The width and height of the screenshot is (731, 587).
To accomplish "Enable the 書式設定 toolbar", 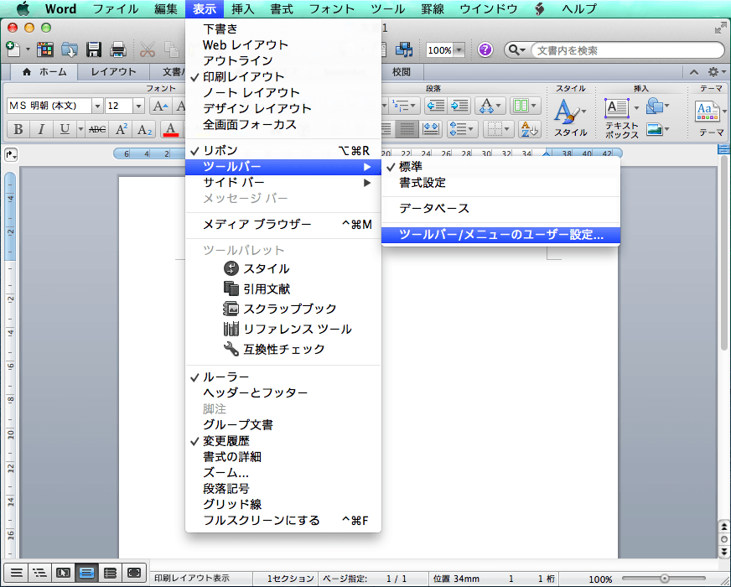I will coord(500,183).
